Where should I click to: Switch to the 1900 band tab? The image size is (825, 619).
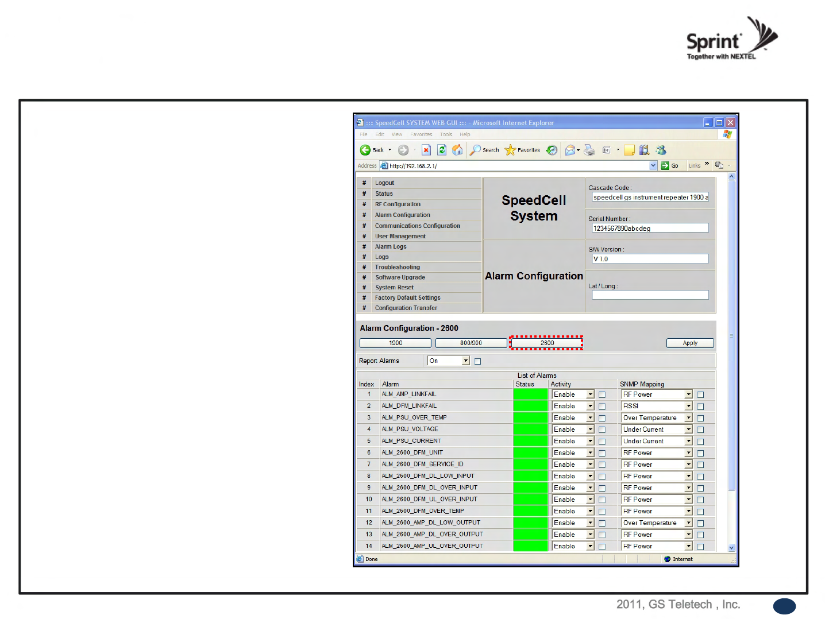(x=395, y=343)
